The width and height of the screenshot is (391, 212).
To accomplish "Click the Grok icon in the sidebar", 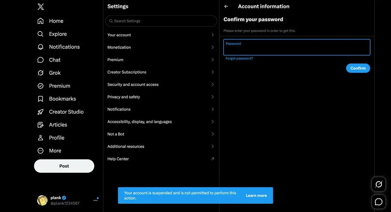I will [x=40, y=73].
